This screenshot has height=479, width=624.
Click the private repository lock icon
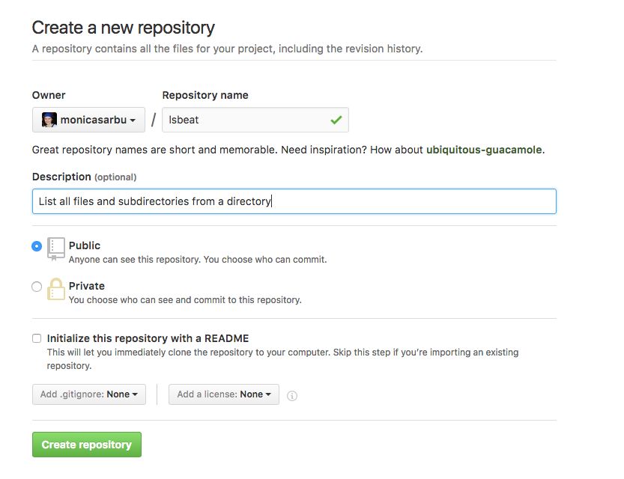(55, 289)
